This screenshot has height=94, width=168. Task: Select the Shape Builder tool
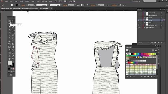[9, 44]
